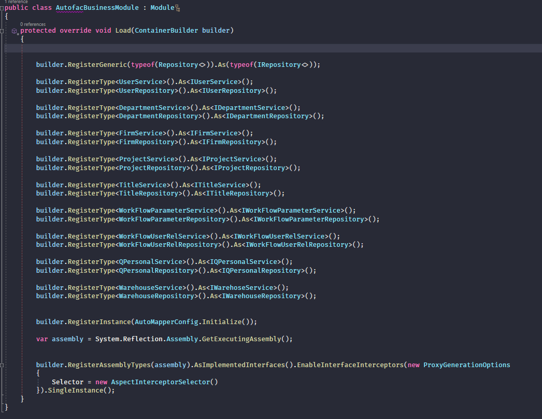The height and width of the screenshot is (419, 542).
Task: Click 'ProjectRepository' in RegisterType
Action: pyautogui.click(x=152, y=168)
